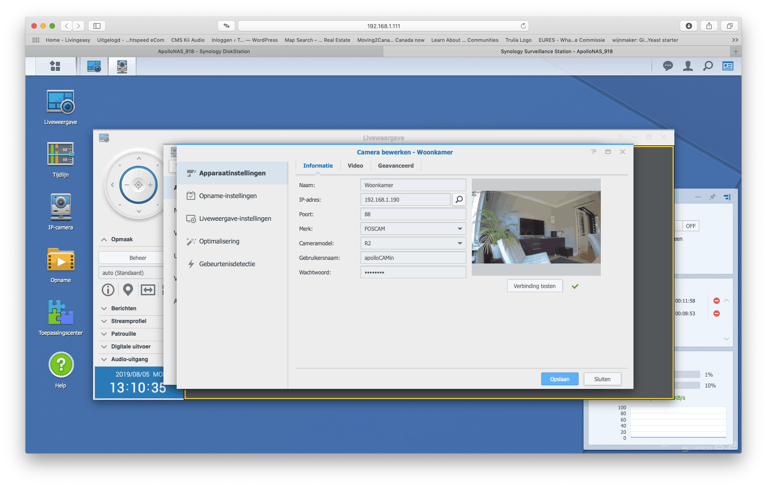Image resolution: width=767 pixels, height=487 pixels.
Task: Click the search icon beside IP-adres
Action: click(459, 199)
